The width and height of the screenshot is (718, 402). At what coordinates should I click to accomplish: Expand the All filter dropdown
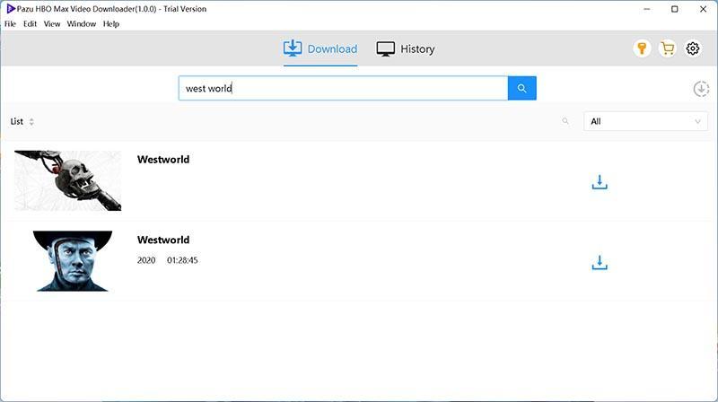(x=645, y=121)
